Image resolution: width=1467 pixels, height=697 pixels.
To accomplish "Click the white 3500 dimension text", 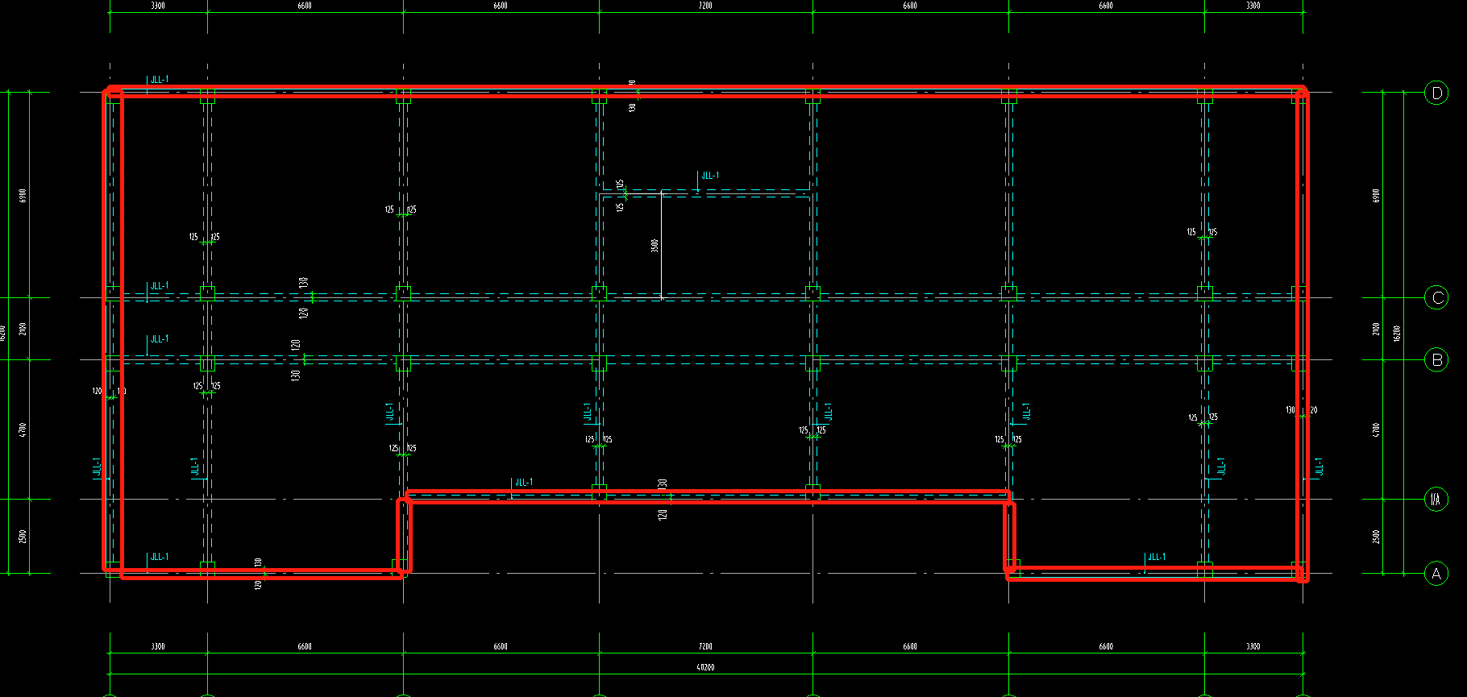I will click(x=655, y=245).
